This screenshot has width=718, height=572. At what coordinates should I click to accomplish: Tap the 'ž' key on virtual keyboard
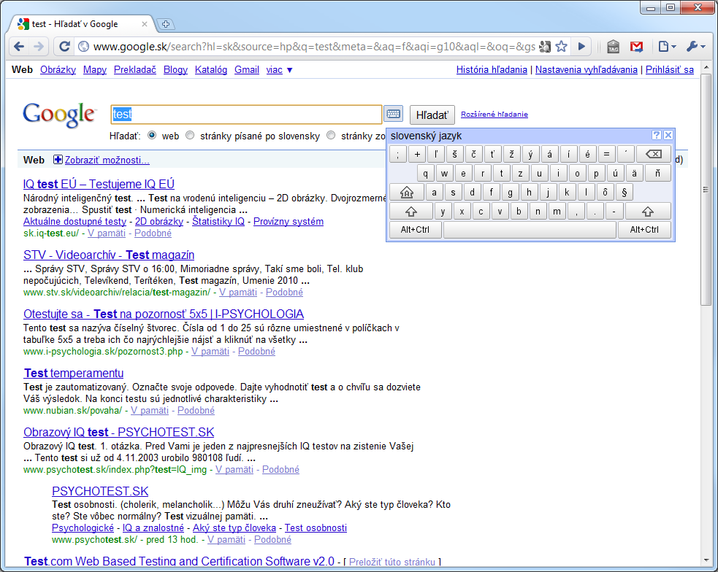(x=511, y=154)
